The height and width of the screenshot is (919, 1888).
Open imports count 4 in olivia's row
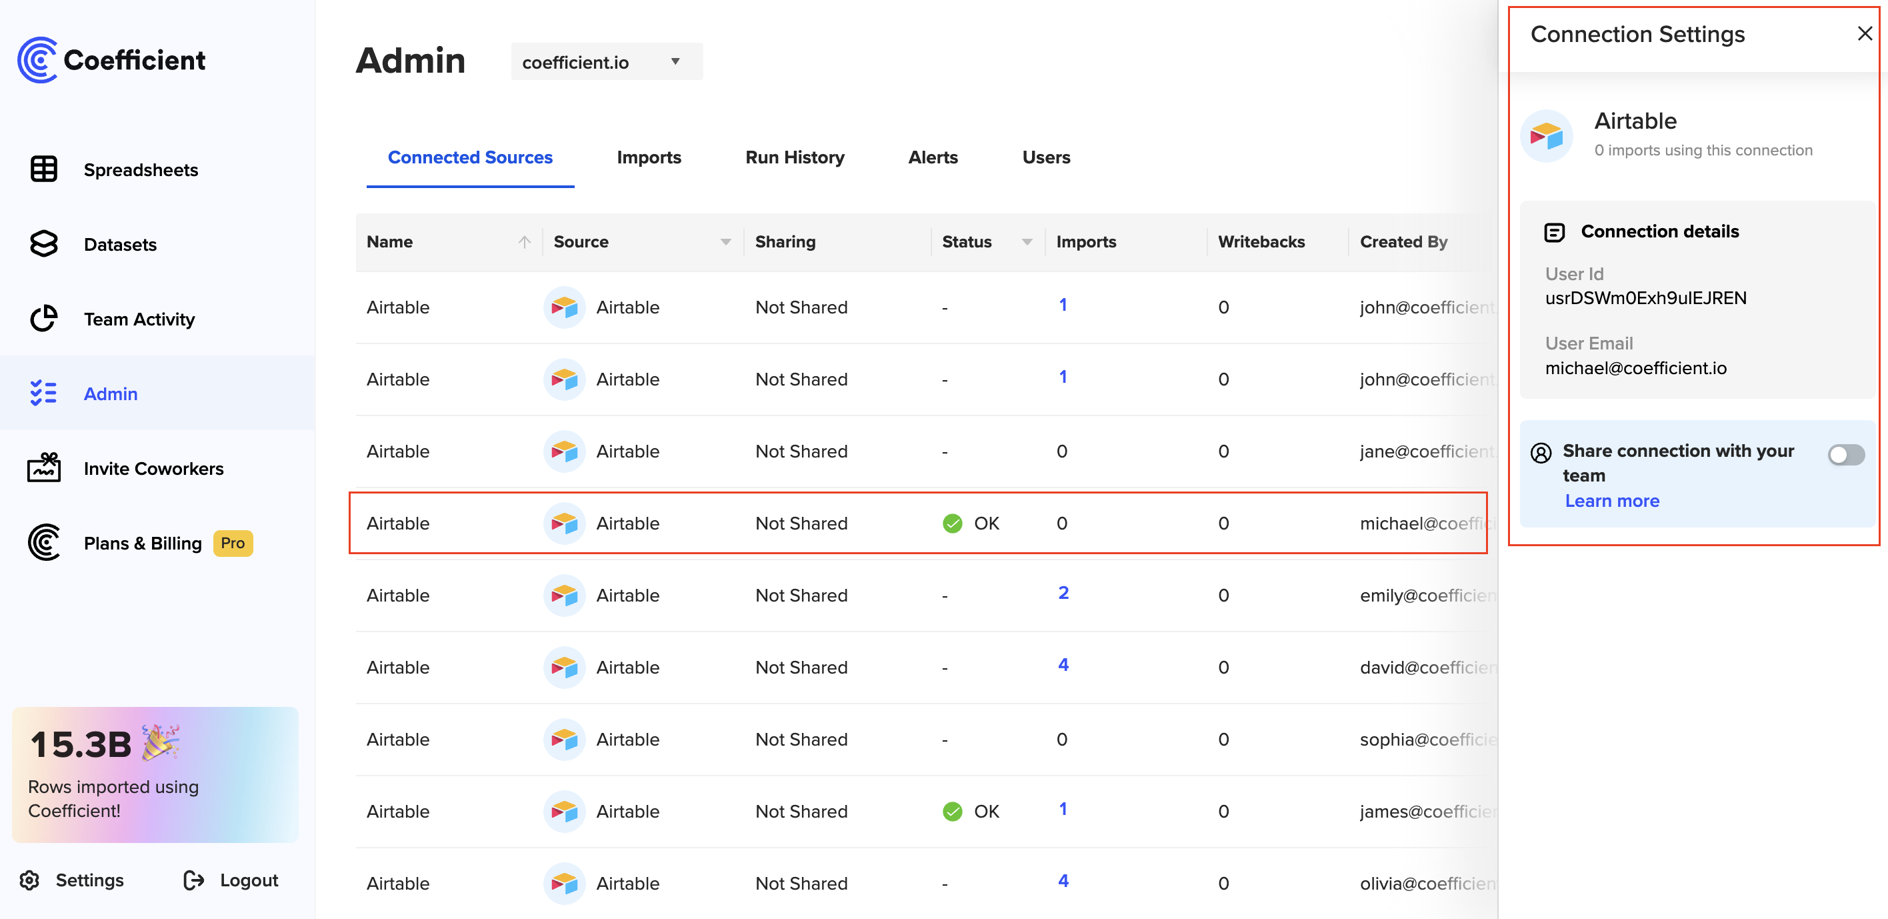click(x=1063, y=881)
